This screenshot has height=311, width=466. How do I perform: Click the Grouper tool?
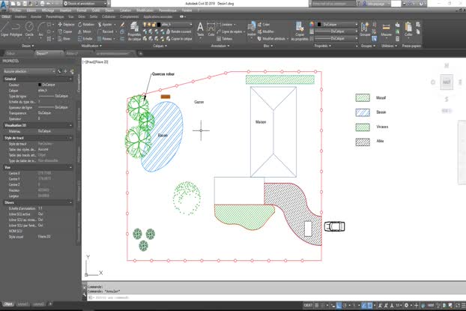(365, 29)
